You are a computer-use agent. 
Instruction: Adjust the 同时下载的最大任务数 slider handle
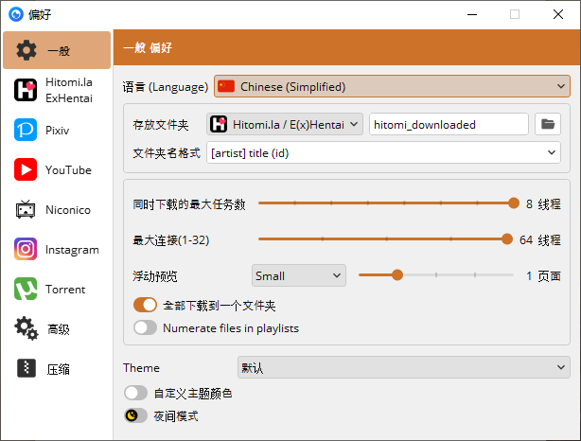(513, 203)
